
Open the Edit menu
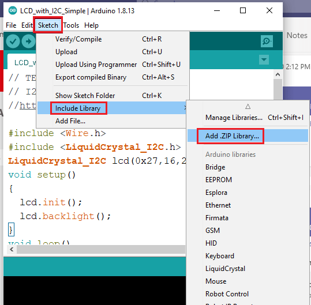click(x=27, y=25)
